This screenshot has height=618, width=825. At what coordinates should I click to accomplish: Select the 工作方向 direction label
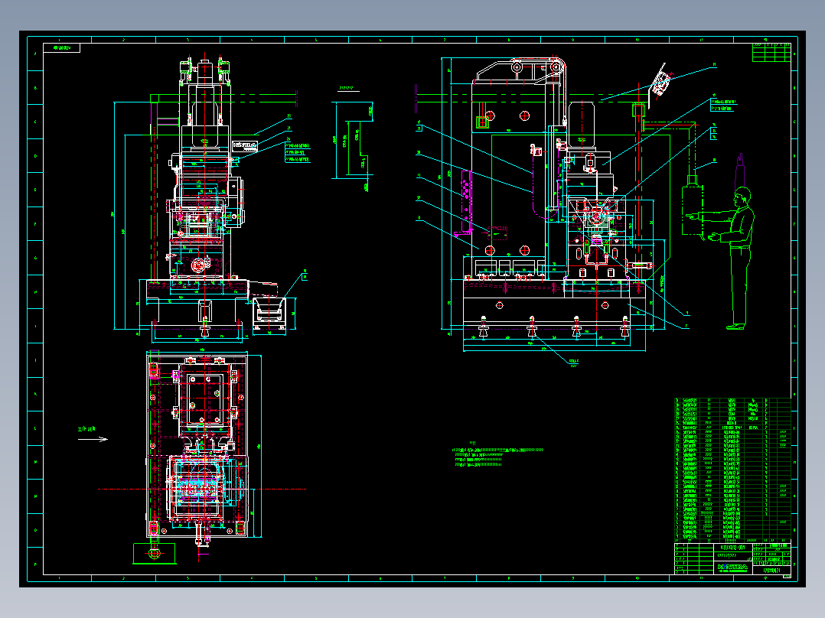tap(86, 430)
